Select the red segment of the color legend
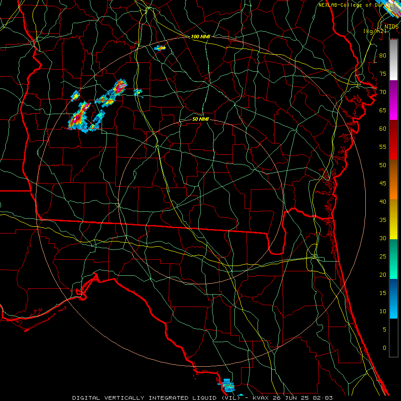This screenshot has height=401, width=401. 393,140
